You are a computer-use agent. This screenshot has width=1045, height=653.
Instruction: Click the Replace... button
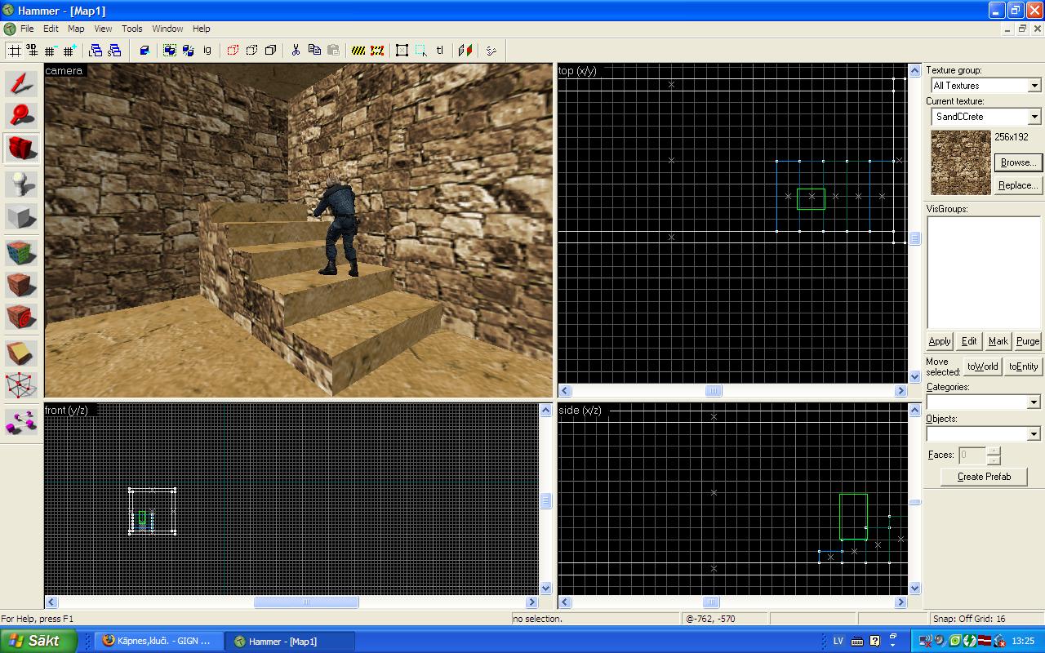pos(1018,185)
